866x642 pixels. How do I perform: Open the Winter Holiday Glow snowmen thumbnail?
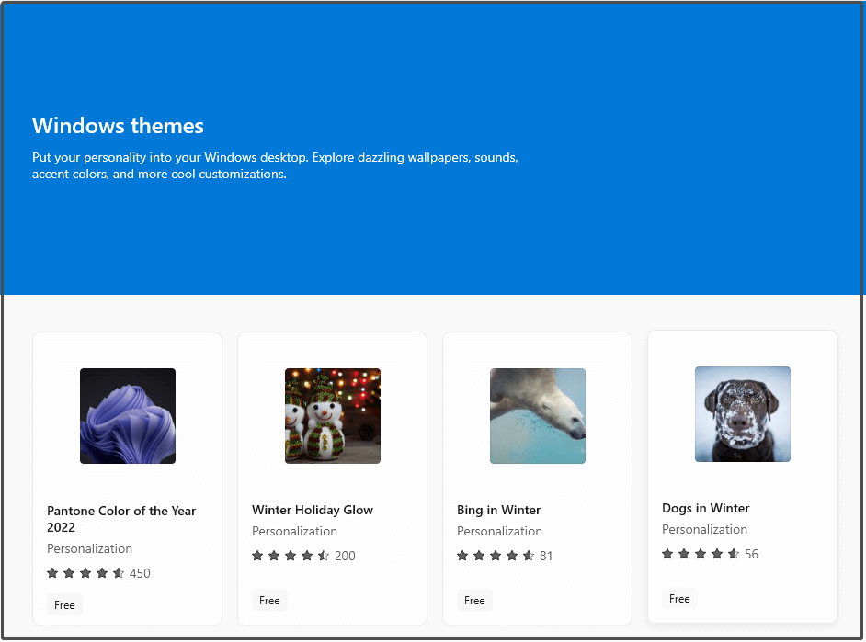333,416
